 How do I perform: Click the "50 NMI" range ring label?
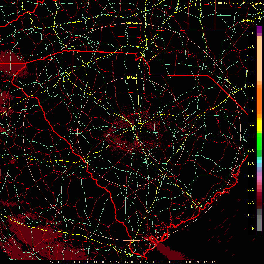(x=132, y=77)
